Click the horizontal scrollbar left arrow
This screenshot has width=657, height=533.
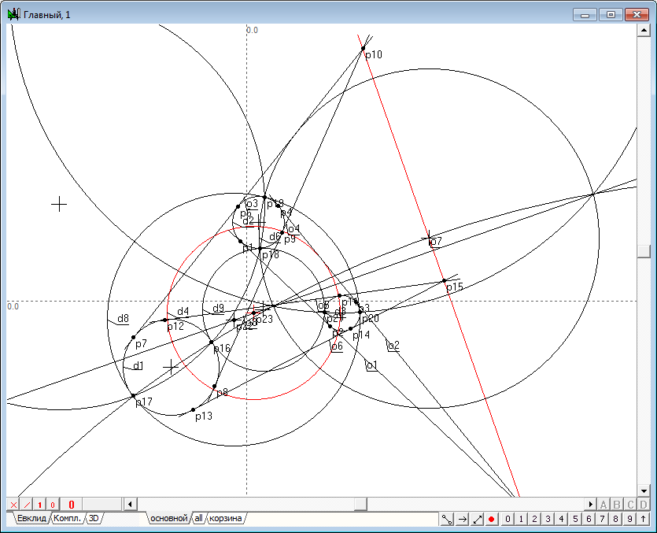coord(131,504)
